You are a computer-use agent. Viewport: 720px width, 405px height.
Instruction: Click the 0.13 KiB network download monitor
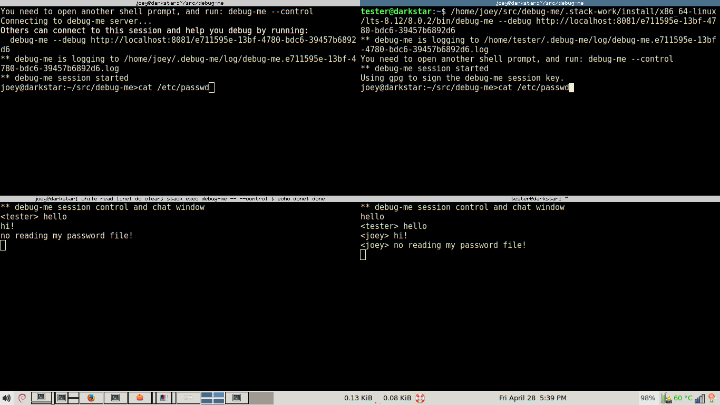(358, 398)
